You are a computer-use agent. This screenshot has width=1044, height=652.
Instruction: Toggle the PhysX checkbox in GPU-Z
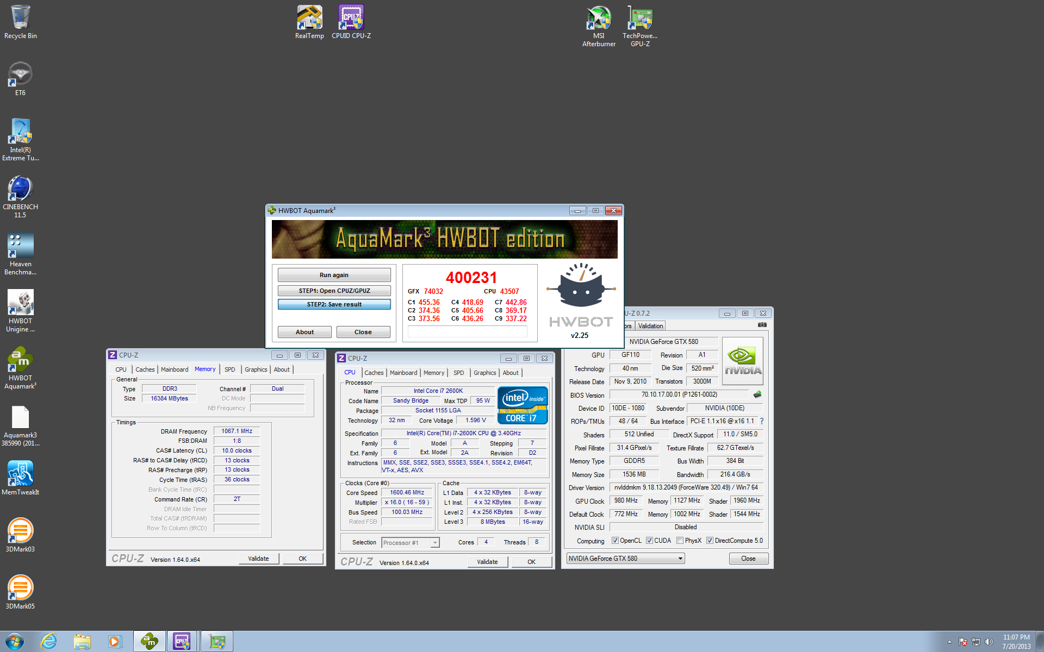680,541
